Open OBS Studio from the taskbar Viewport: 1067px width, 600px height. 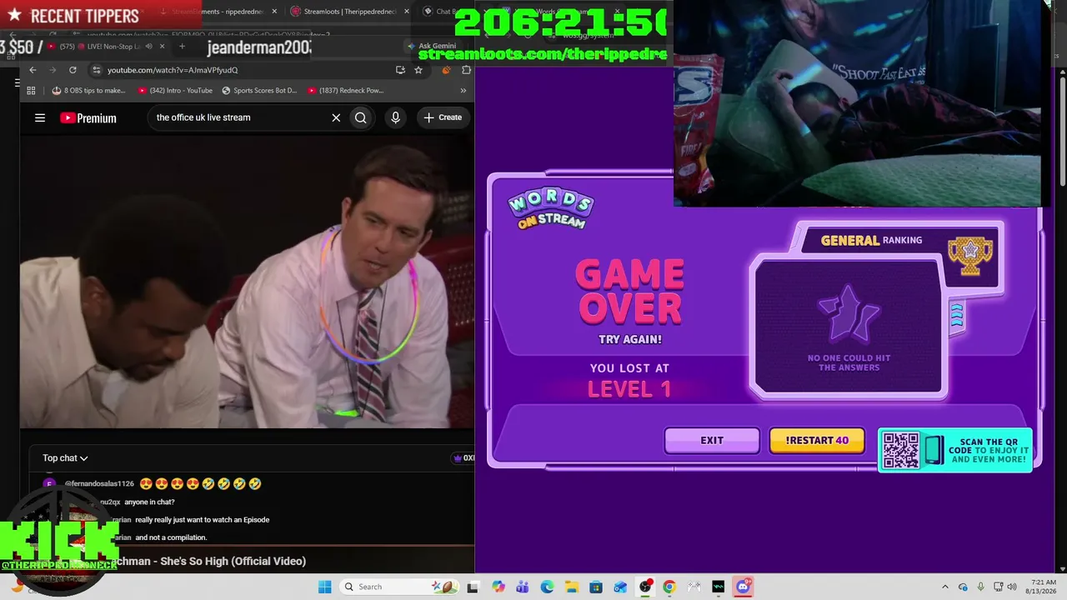point(645,587)
